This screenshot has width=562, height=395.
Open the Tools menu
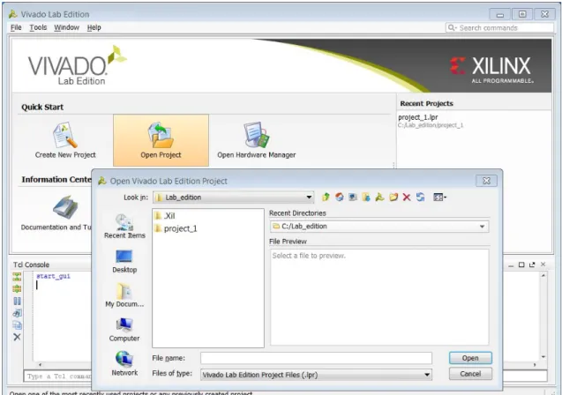coord(38,27)
